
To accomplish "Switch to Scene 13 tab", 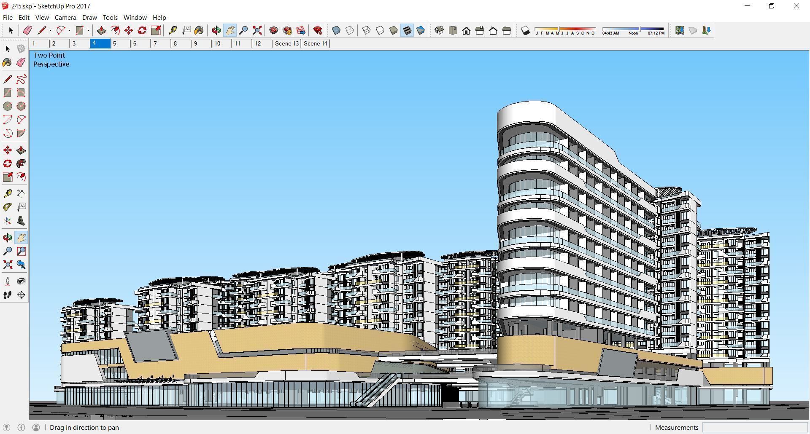I will point(286,43).
